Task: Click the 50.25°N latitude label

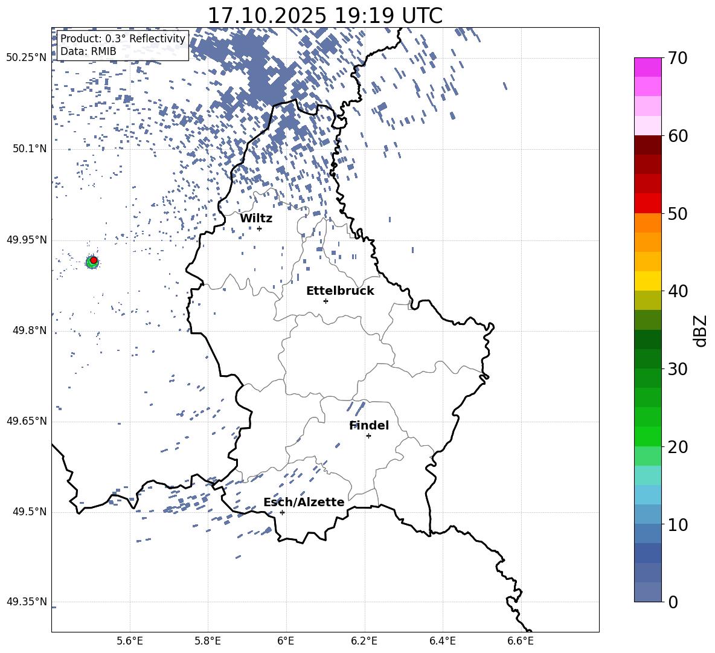Action: coord(27,58)
